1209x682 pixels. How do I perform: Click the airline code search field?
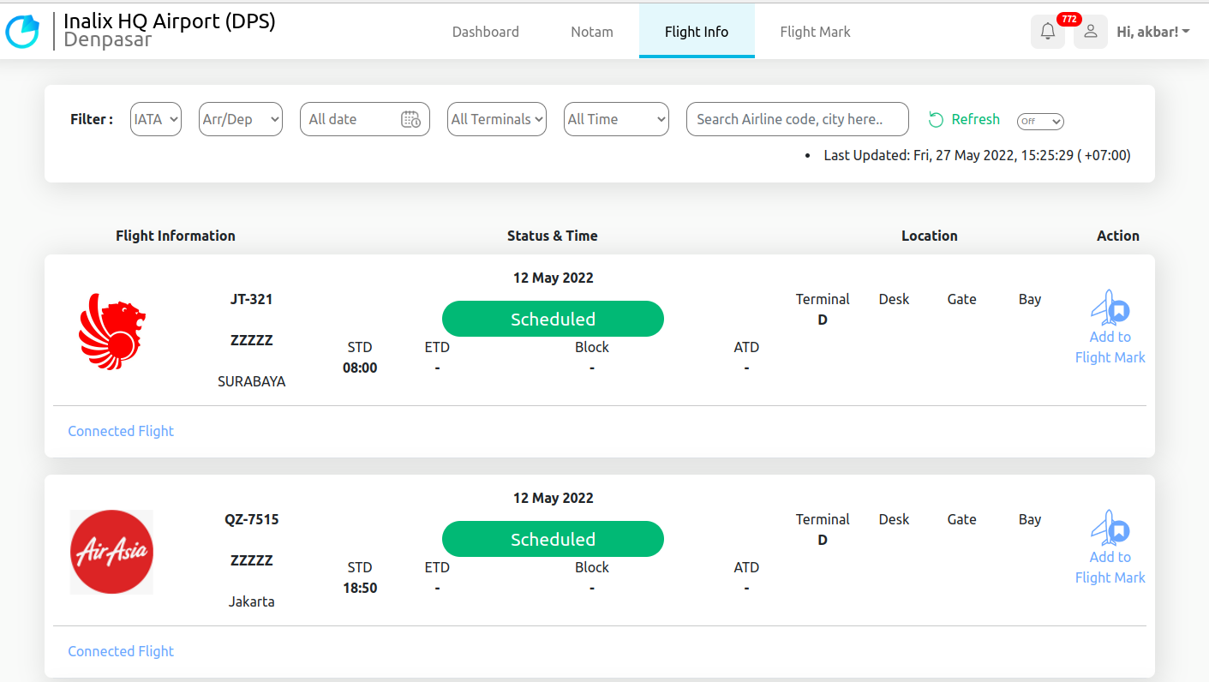tap(797, 119)
